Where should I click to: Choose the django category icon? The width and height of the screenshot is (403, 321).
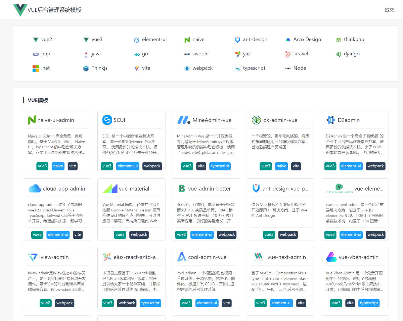339,54
